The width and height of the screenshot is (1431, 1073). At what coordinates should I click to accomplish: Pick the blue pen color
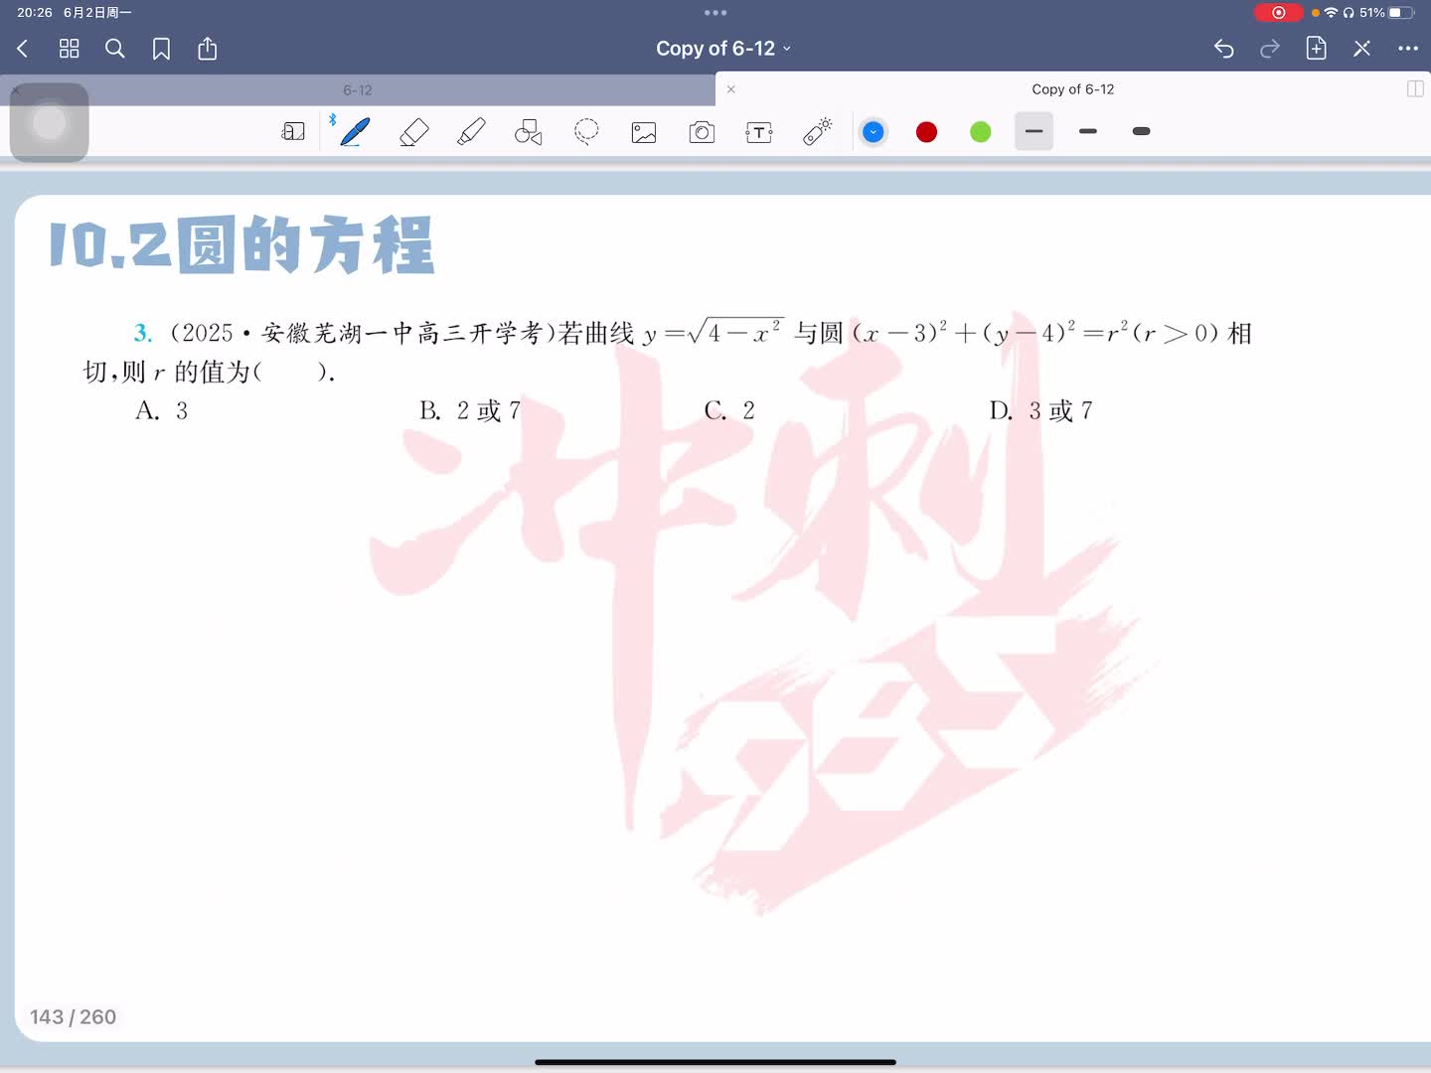tap(874, 132)
